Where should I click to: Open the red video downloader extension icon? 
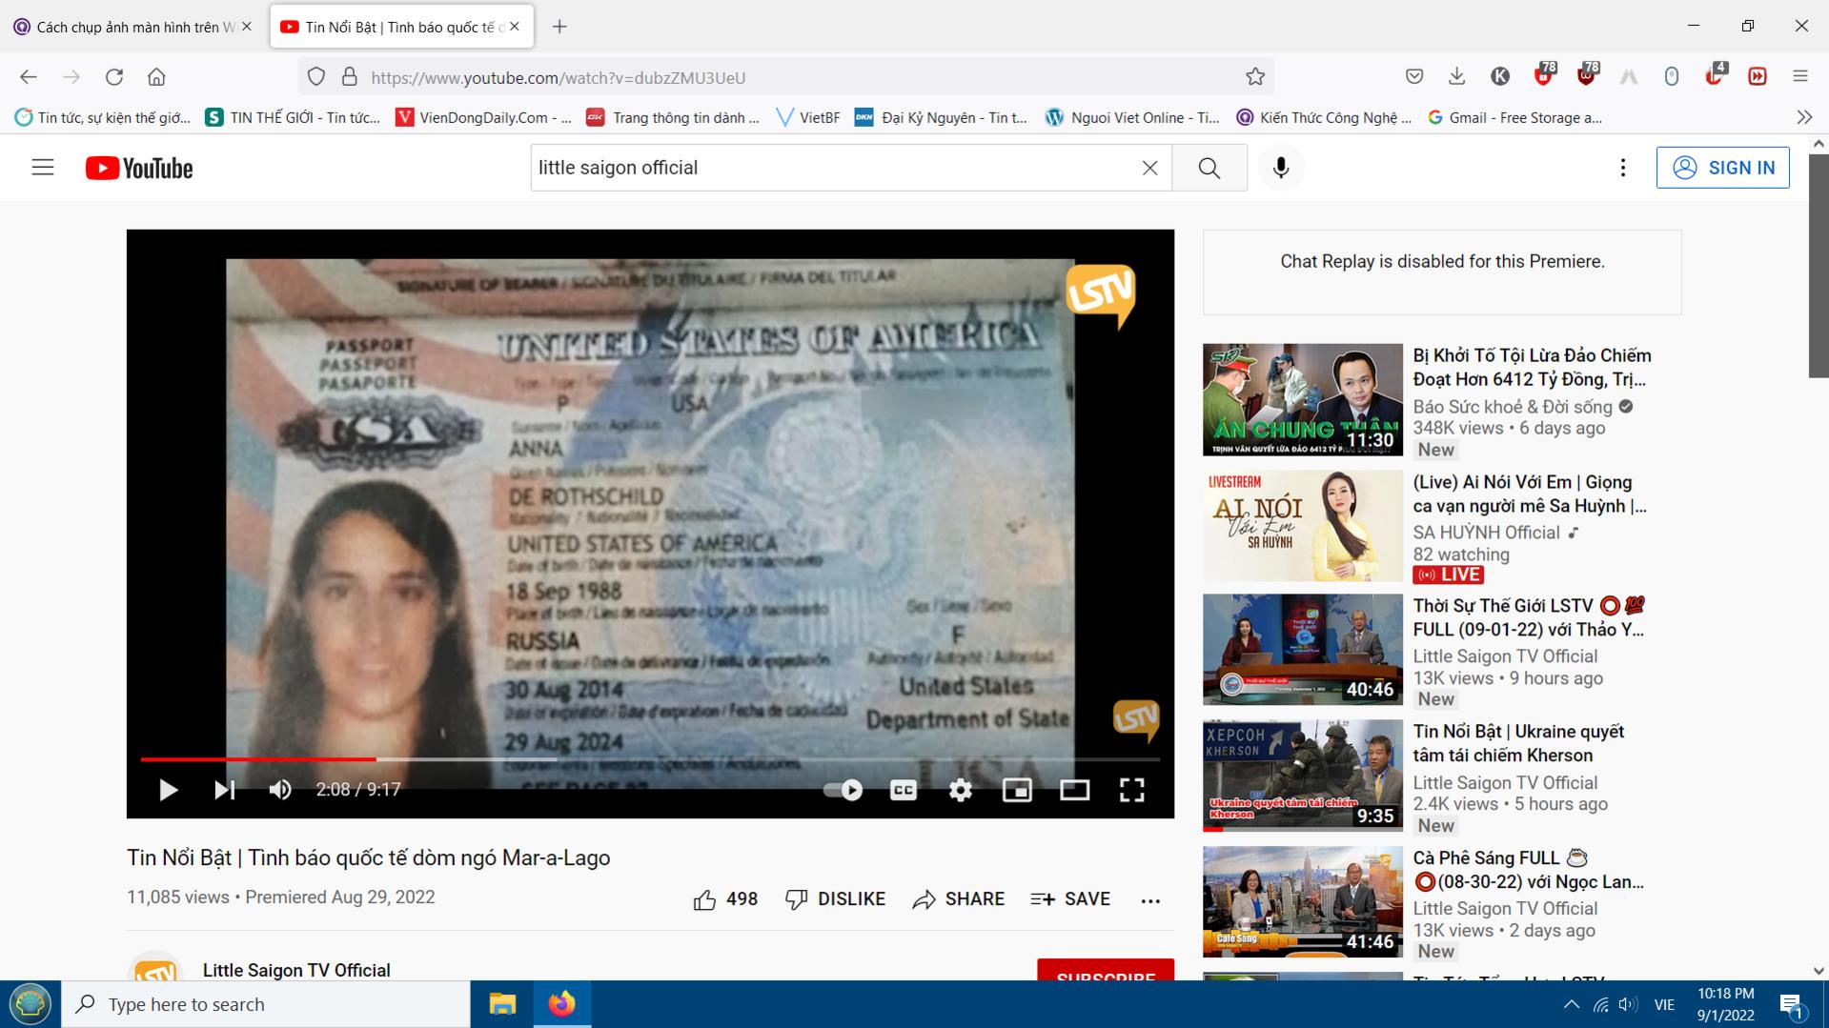tap(1758, 77)
